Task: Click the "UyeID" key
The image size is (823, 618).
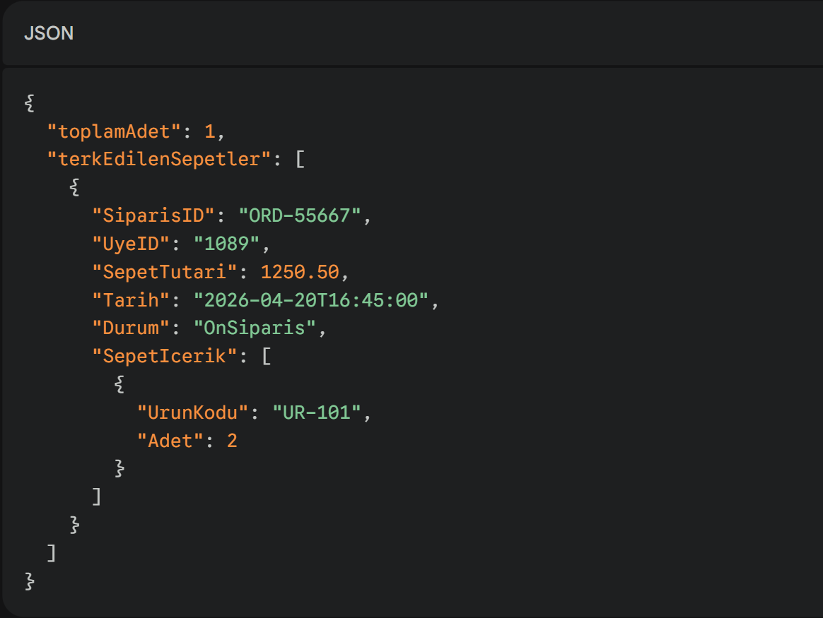Action: [131, 244]
